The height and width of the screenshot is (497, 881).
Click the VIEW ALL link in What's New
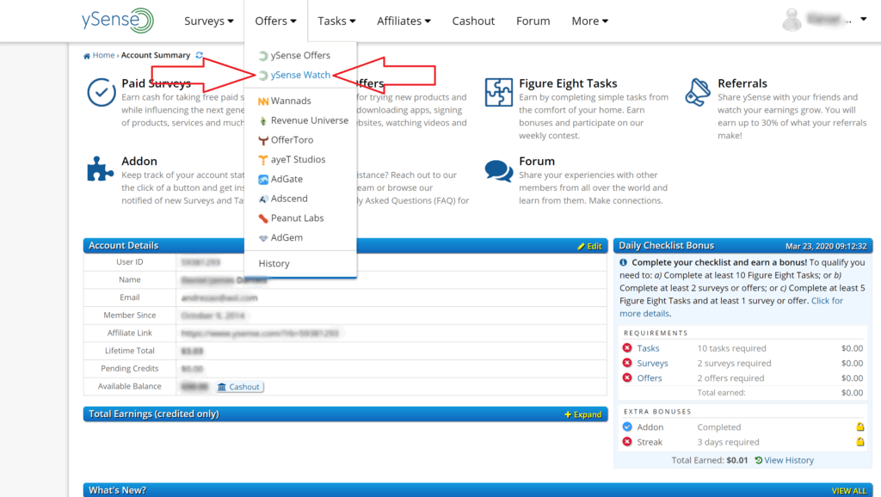pos(849,491)
